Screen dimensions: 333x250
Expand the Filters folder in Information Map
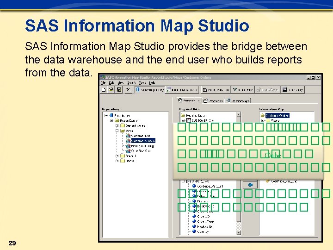pos(263,120)
